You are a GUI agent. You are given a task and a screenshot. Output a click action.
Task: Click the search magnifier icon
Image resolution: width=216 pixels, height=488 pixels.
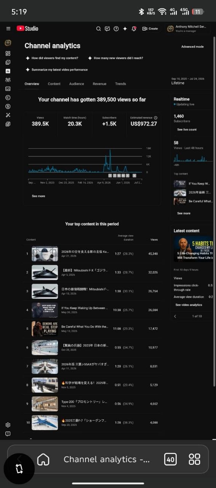[x=98, y=29]
